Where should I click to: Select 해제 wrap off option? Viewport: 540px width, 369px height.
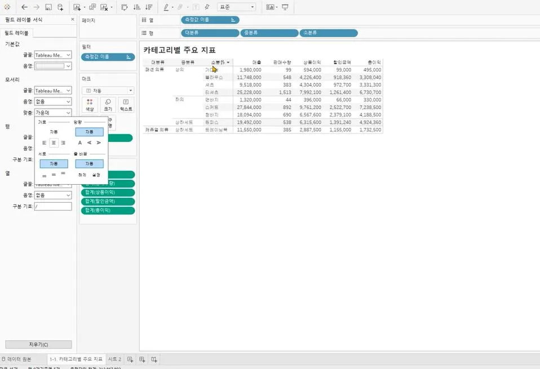coord(82,175)
